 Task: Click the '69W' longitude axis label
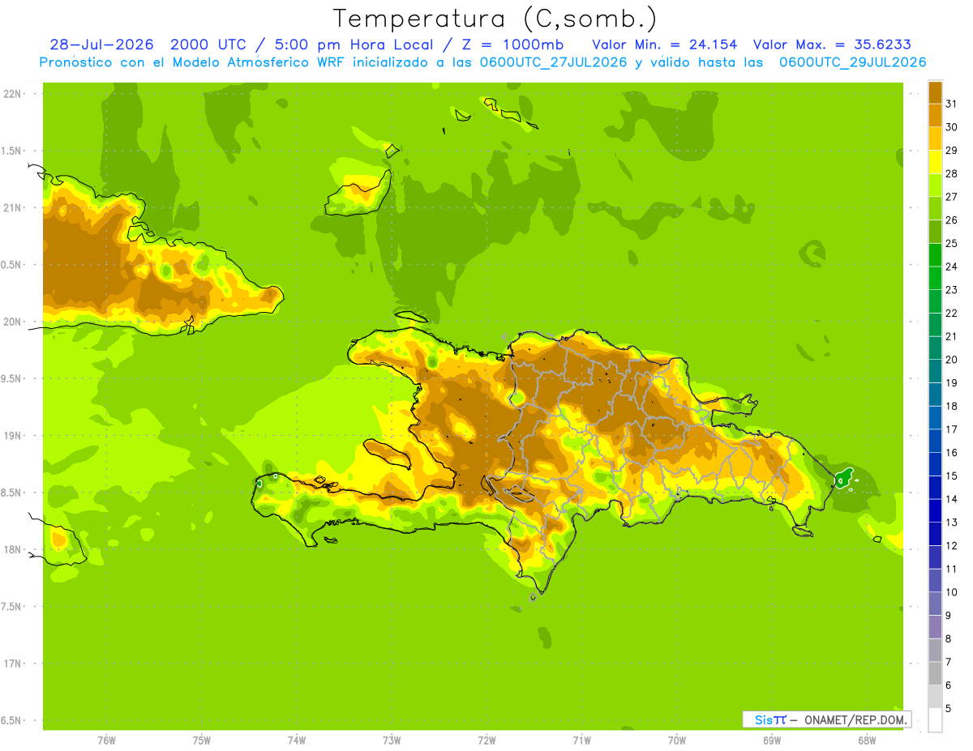pyautogui.click(x=772, y=740)
